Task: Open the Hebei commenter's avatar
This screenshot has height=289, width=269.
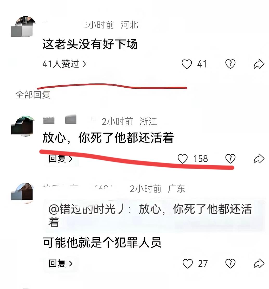Action: tap(23, 27)
